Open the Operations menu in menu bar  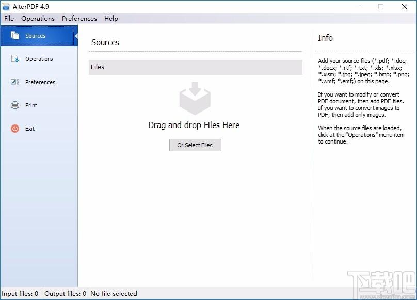click(38, 19)
